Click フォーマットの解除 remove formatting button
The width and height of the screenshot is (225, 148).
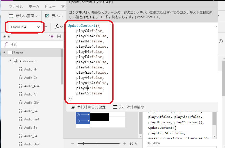click(128, 107)
